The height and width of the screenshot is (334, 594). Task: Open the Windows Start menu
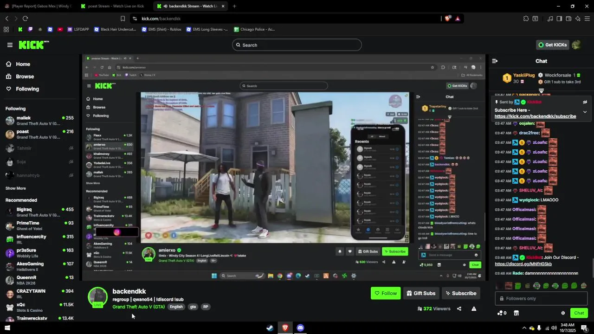[7, 328]
